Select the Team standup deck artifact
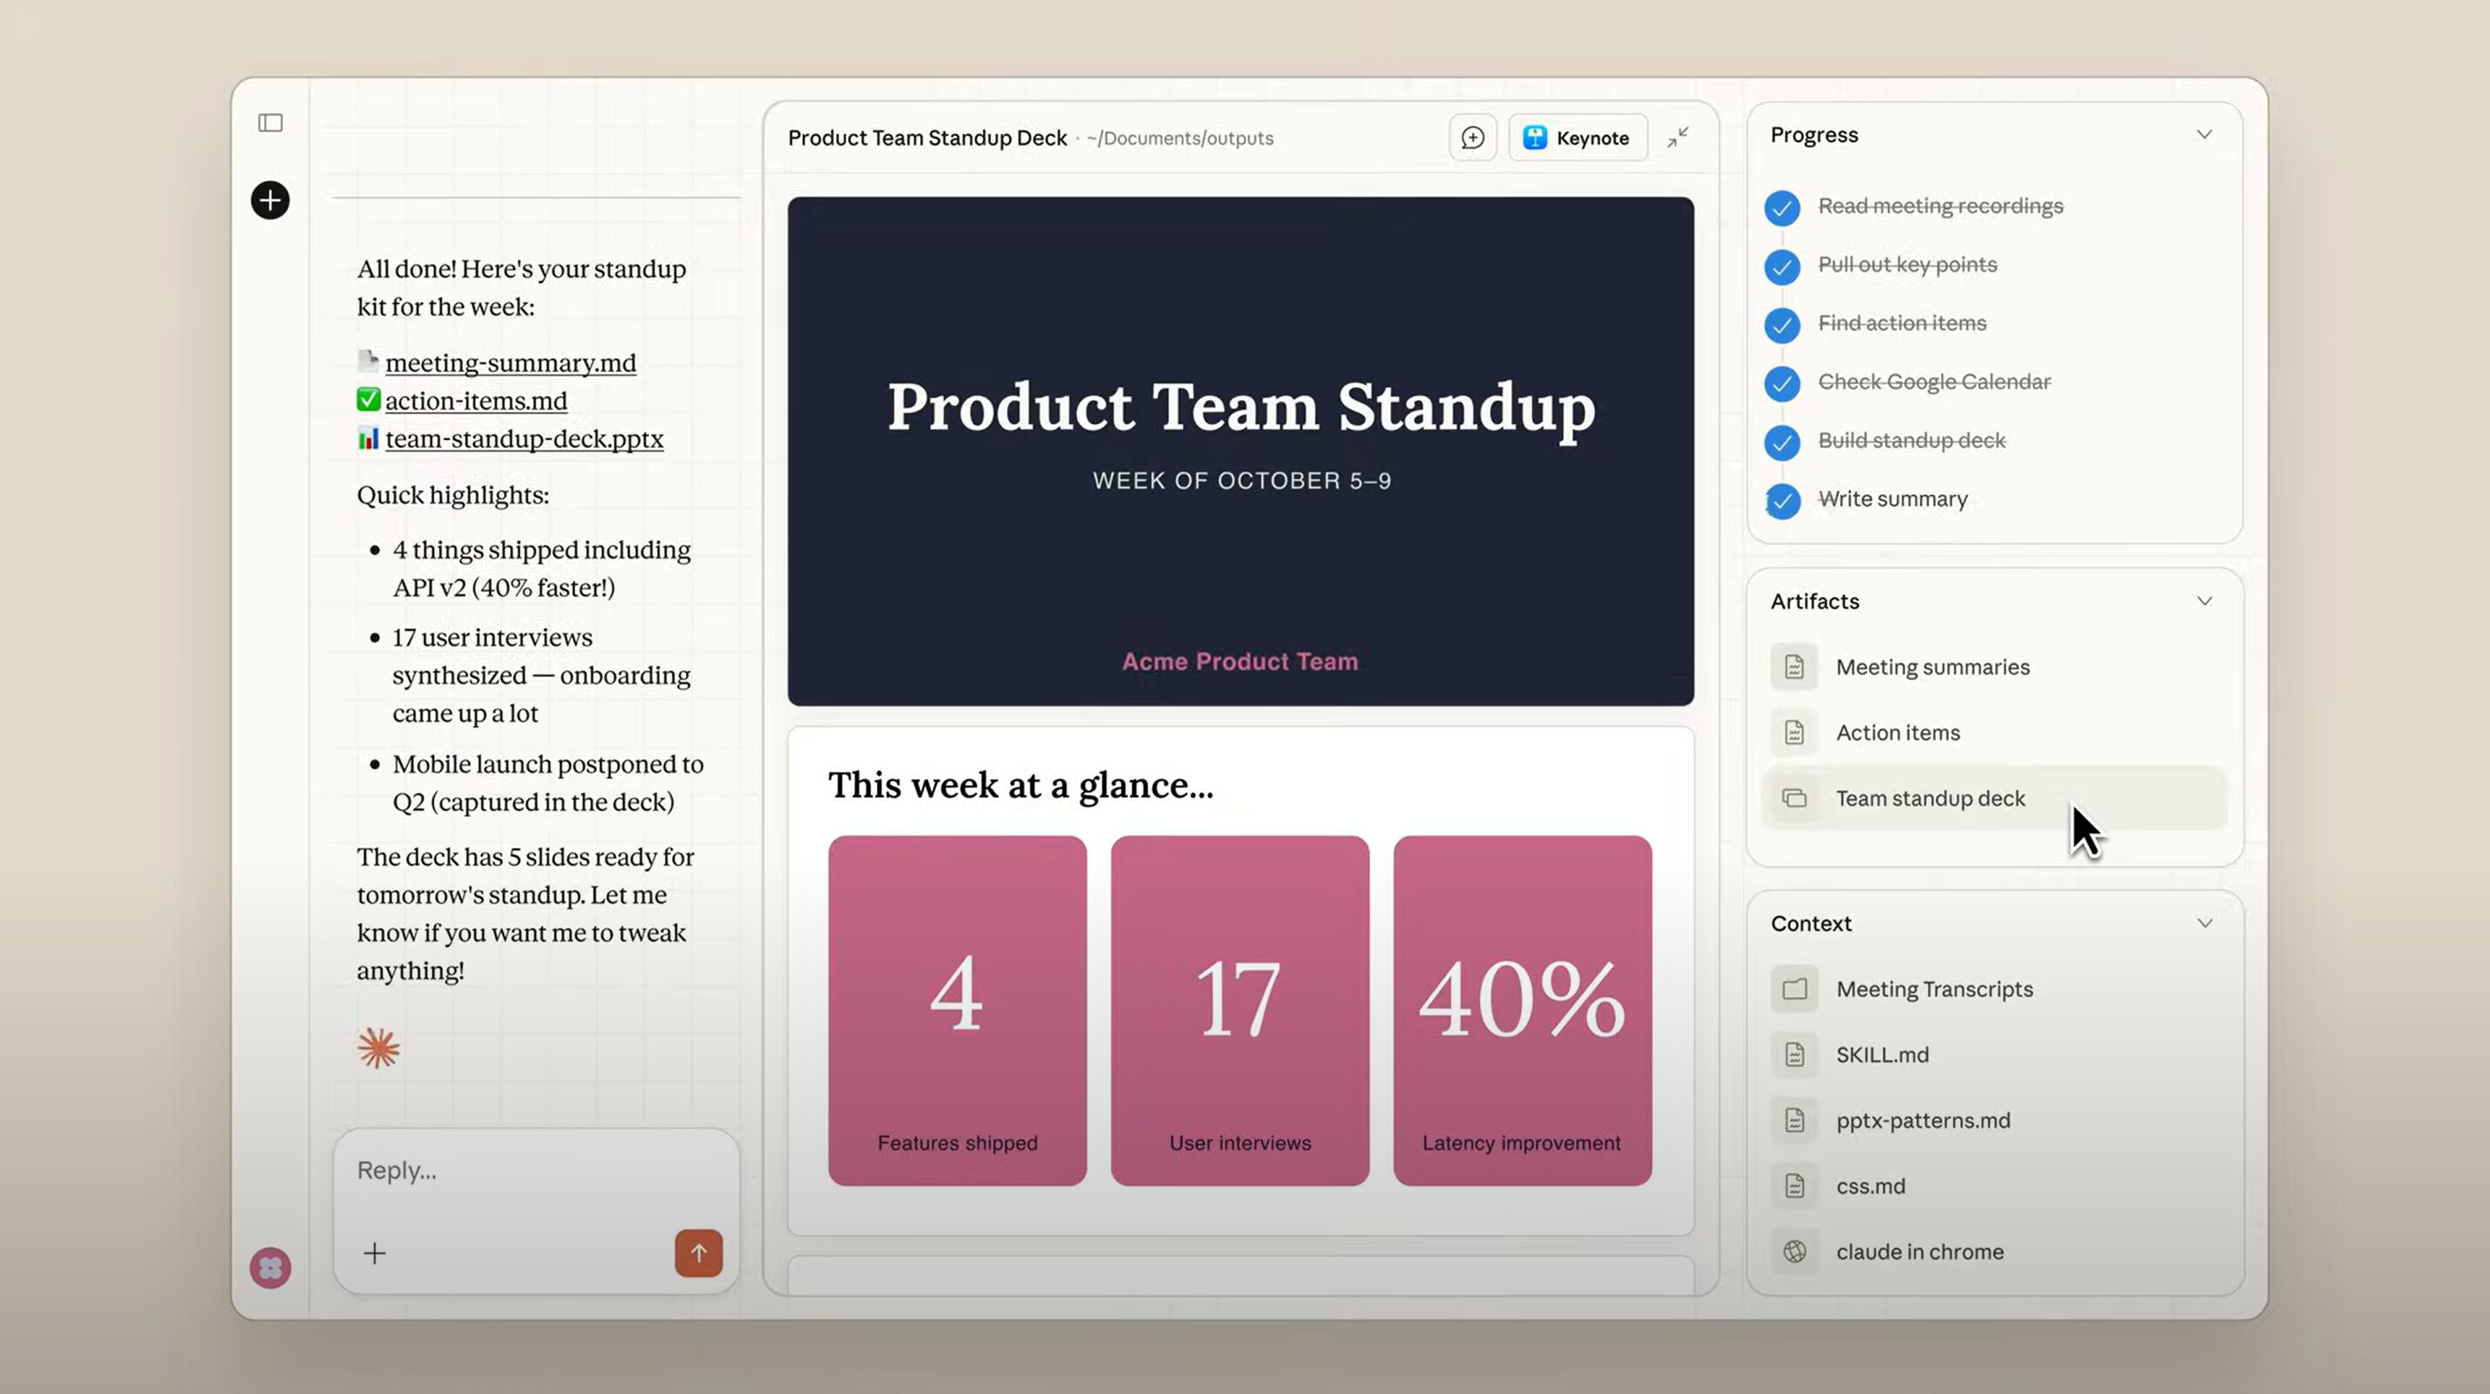Screen dimensions: 2490x1394 pyautogui.click(x=1930, y=798)
